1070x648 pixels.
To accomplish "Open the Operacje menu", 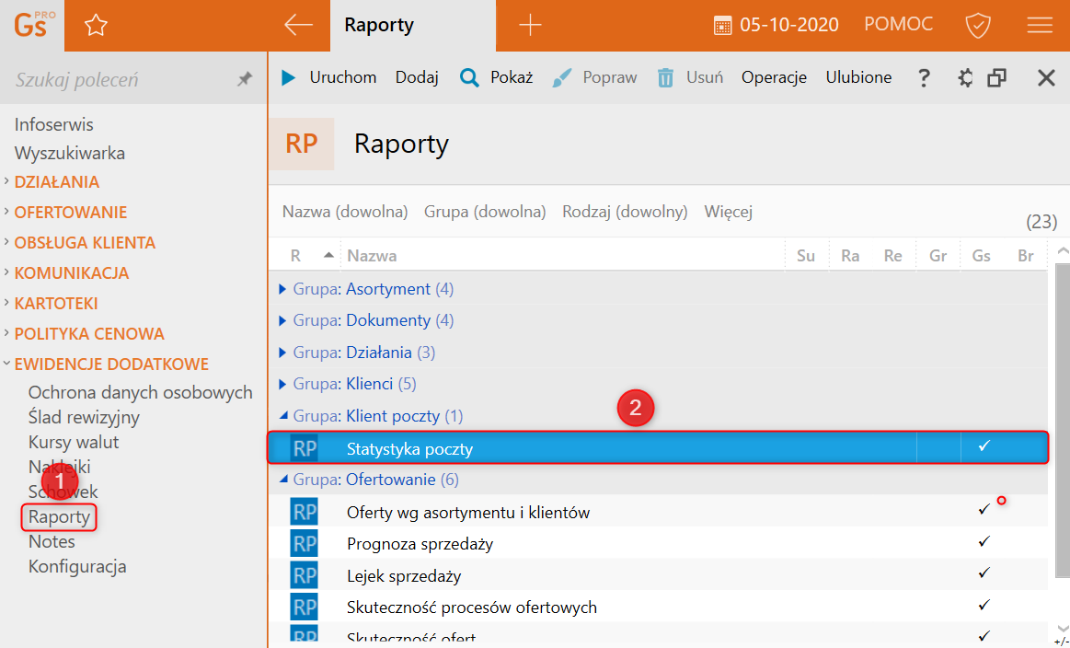I will click(x=774, y=78).
